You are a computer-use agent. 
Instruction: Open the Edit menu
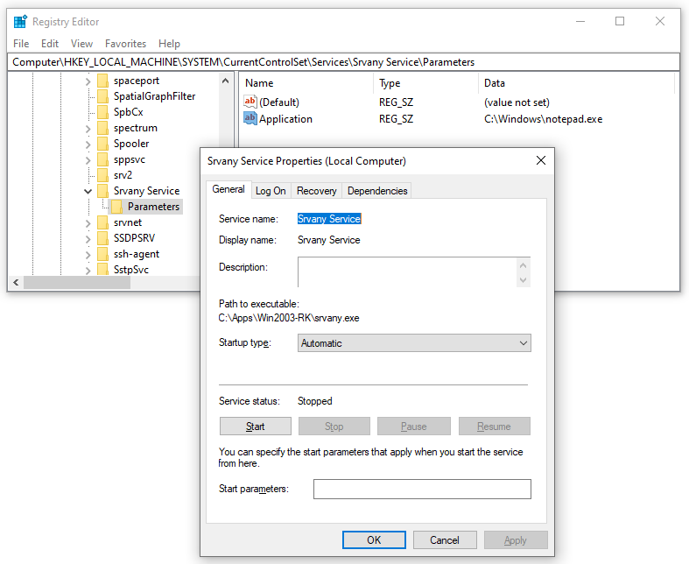tap(50, 44)
